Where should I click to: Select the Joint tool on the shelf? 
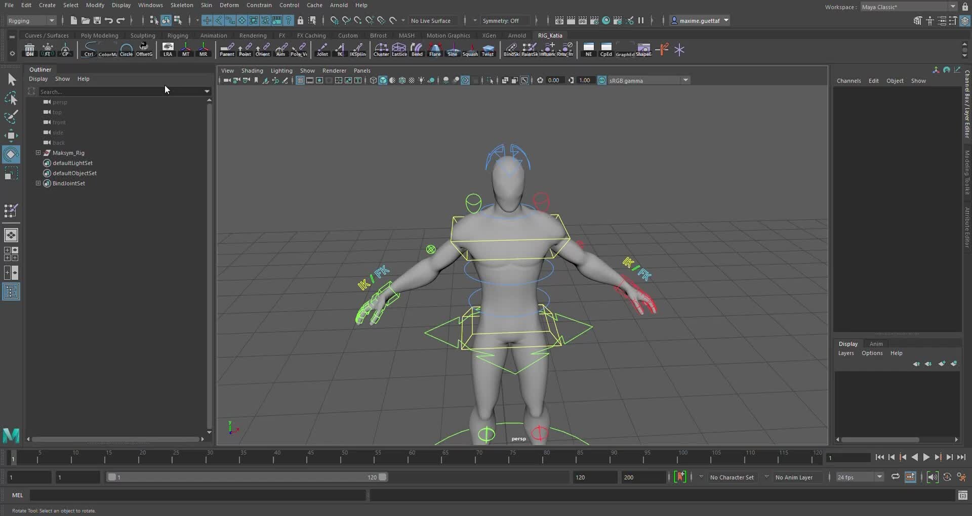322,49
